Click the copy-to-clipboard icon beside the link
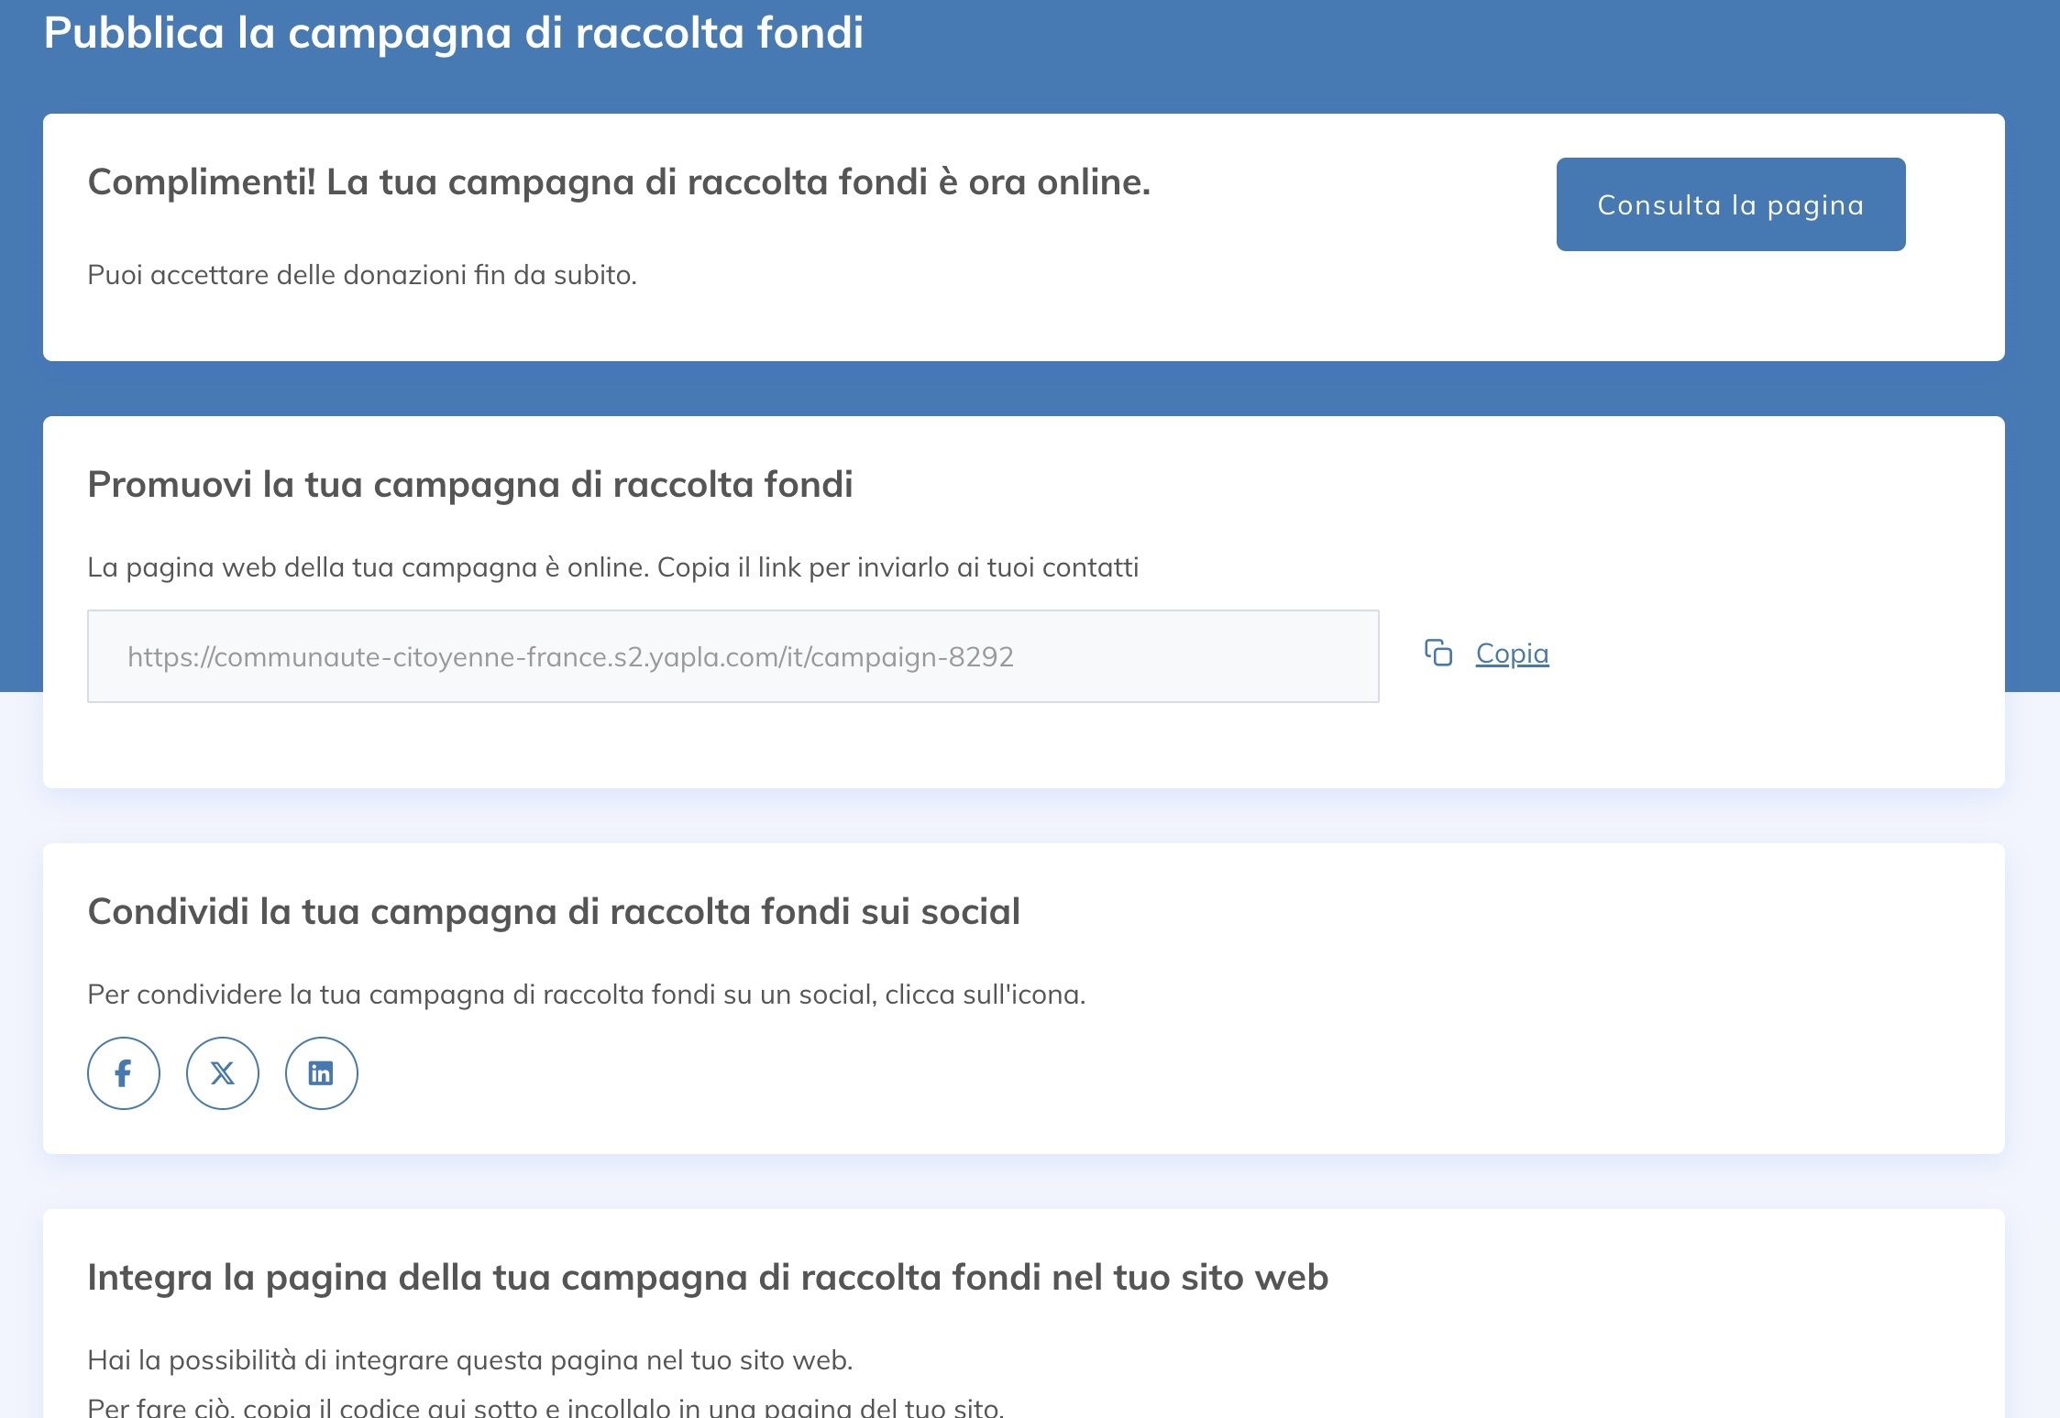 coord(1439,654)
